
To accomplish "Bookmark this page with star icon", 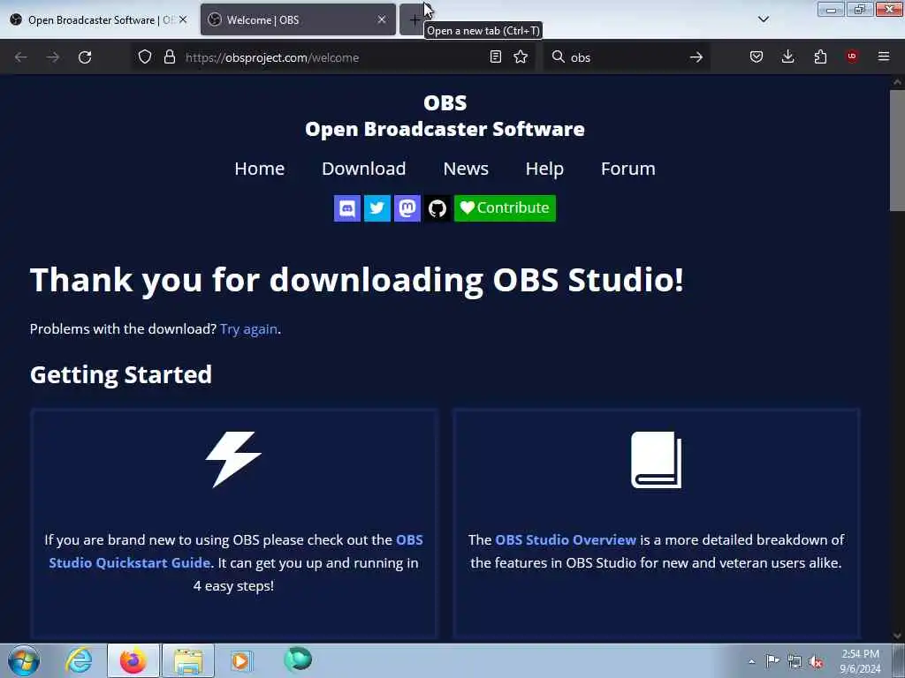I will [521, 56].
